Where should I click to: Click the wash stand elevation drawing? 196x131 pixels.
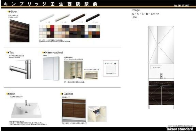pos(161,67)
